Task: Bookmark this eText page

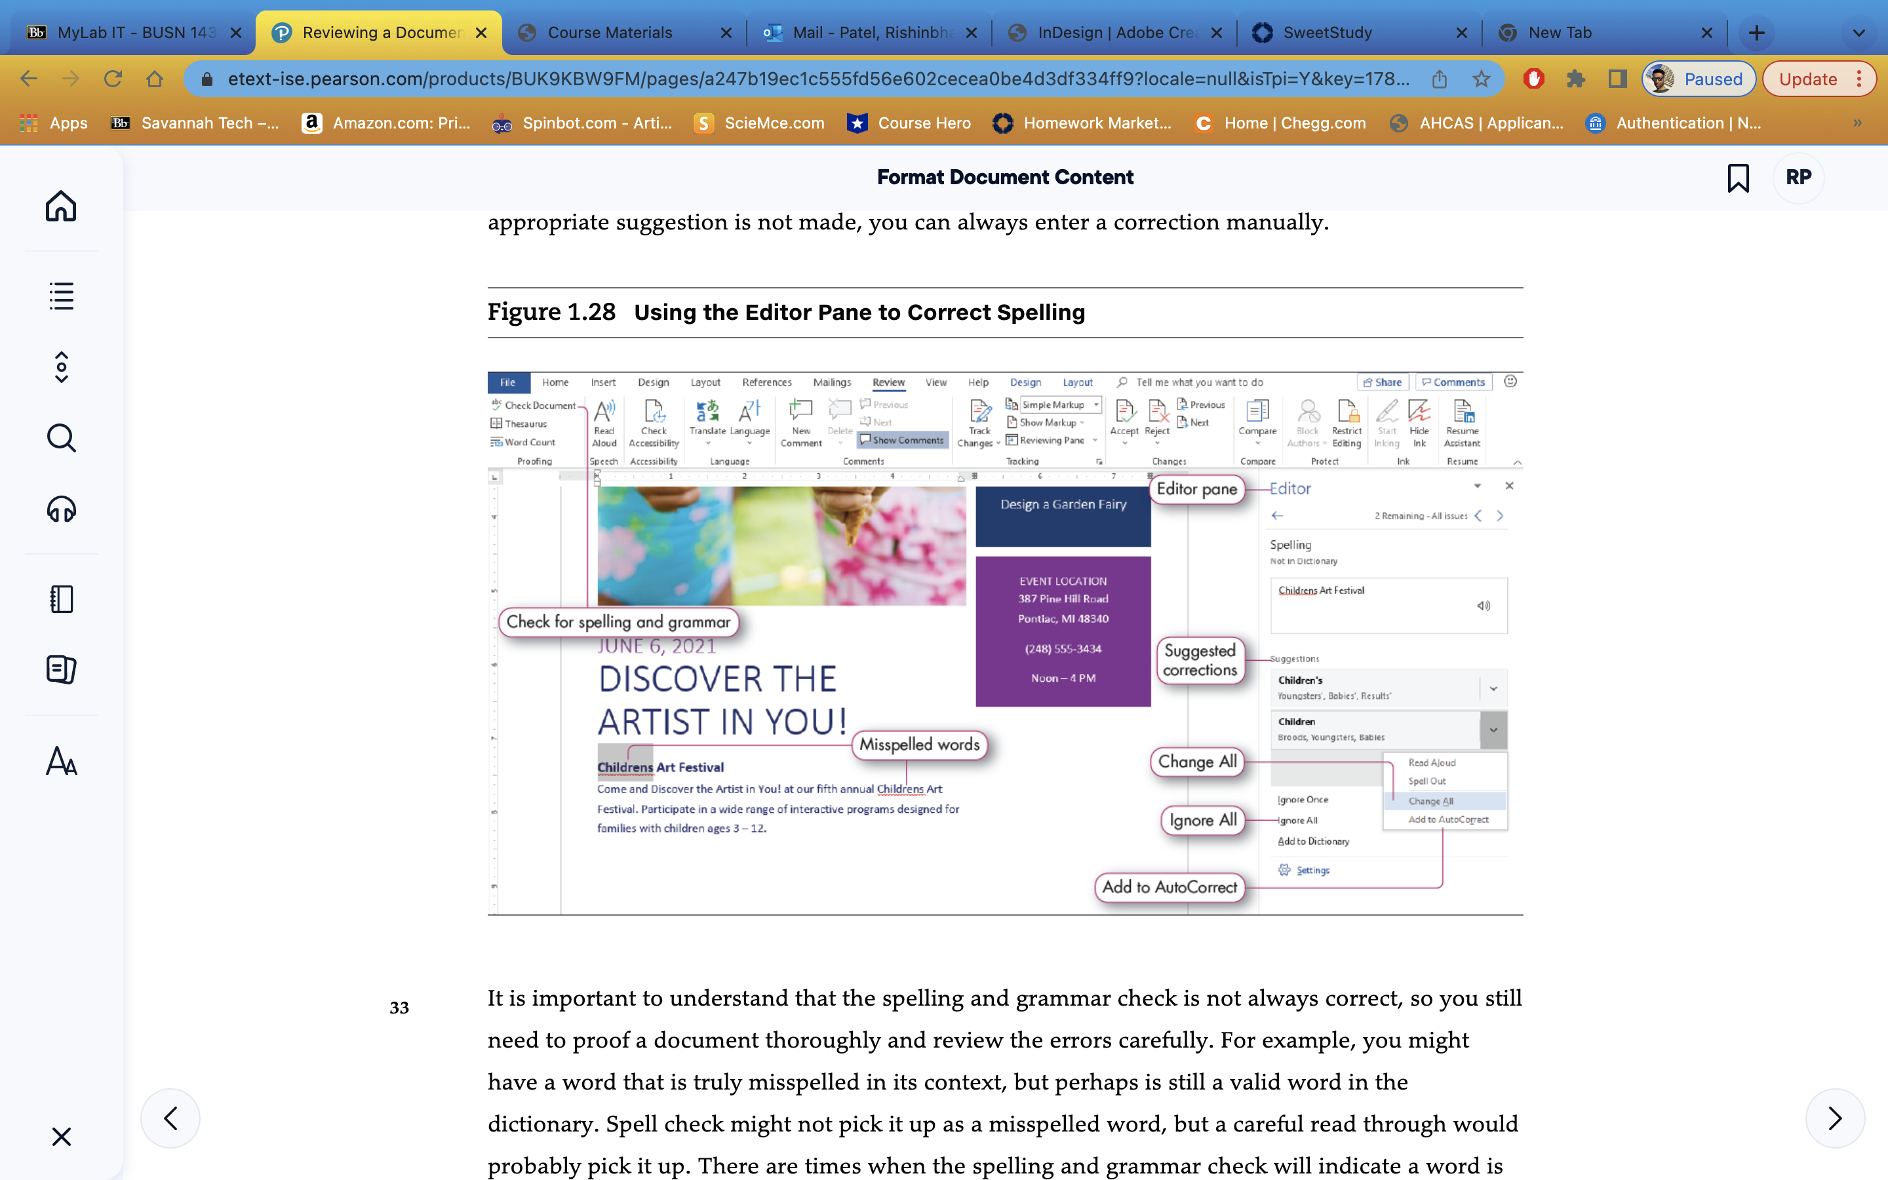Action: [1739, 178]
